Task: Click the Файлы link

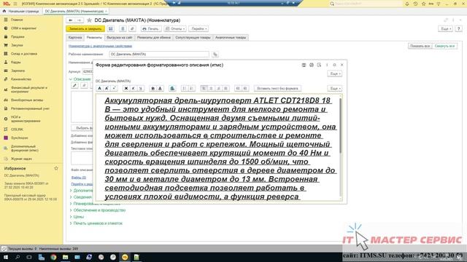Action: pyautogui.click(x=79, y=178)
